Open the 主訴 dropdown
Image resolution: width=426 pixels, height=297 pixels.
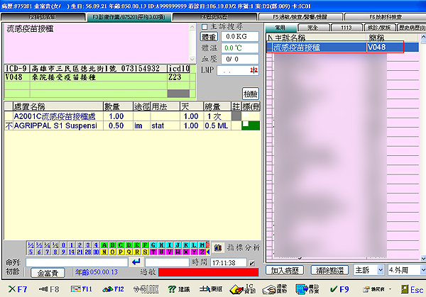pyautogui.click(x=368, y=270)
